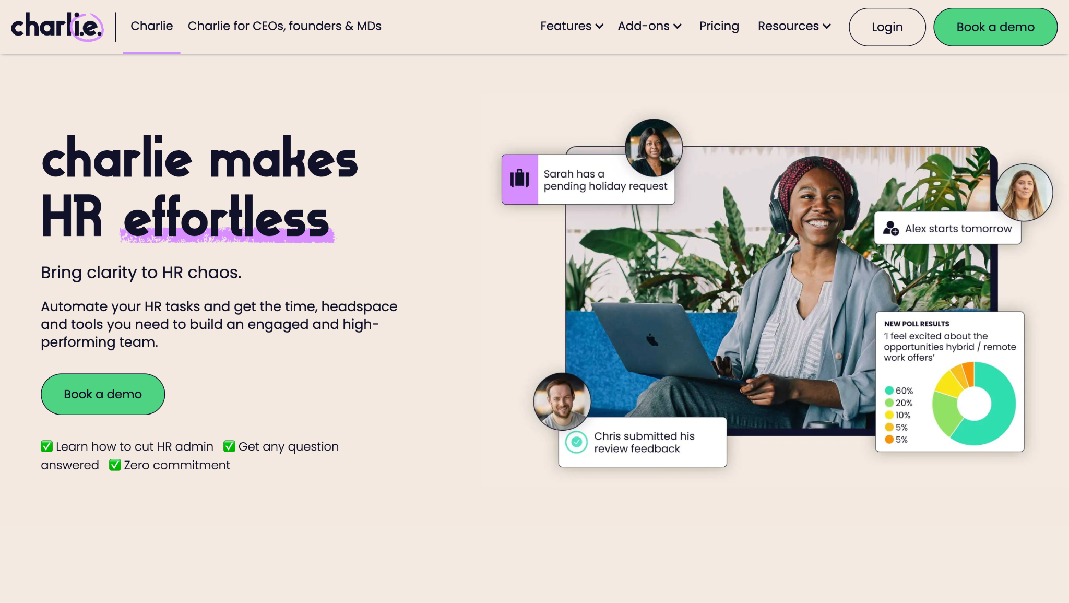Click the add-person icon beside Alex starts tomorrow

(x=890, y=228)
